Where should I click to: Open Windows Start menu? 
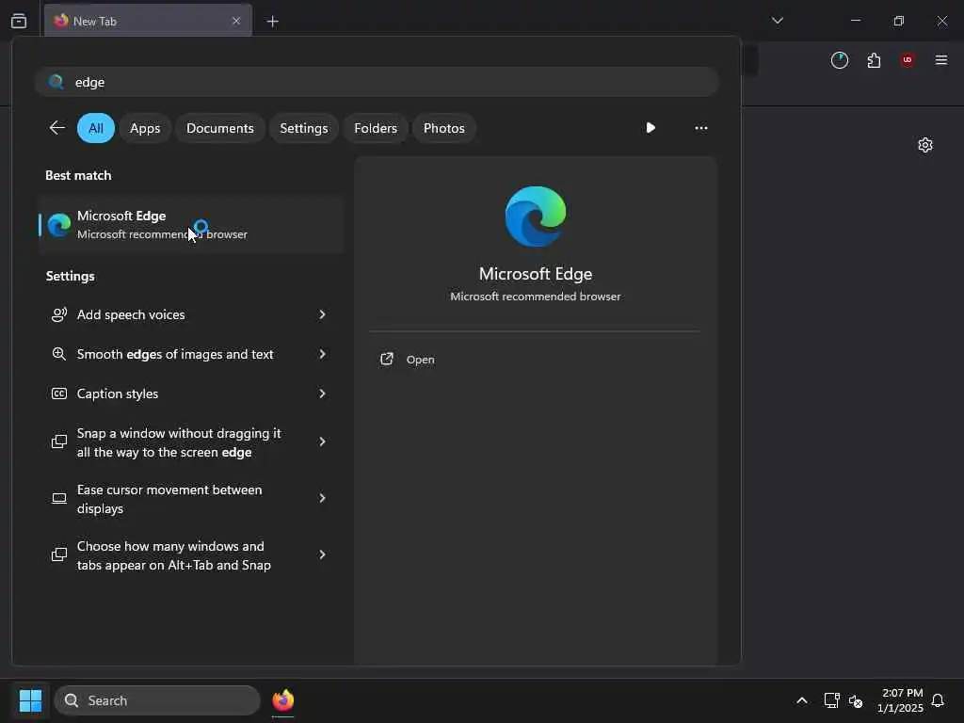(x=30, y=700)
